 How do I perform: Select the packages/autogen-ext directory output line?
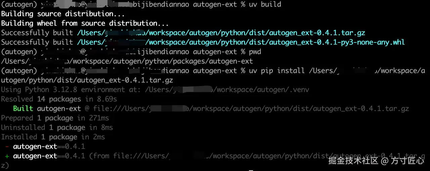click(x=127, y=61)
